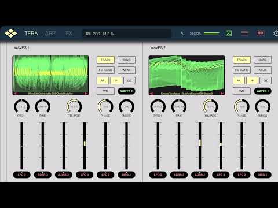The image size is (278, 208).
Task: Click the Waves 2 PITCH knob
Action: [x=158, y=106]
